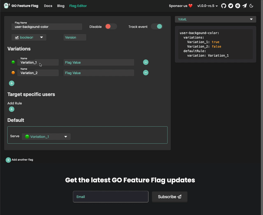Open the Serve Variation_1 default dropdown
Screen dimensions: 263x215
tap(46, 137)
